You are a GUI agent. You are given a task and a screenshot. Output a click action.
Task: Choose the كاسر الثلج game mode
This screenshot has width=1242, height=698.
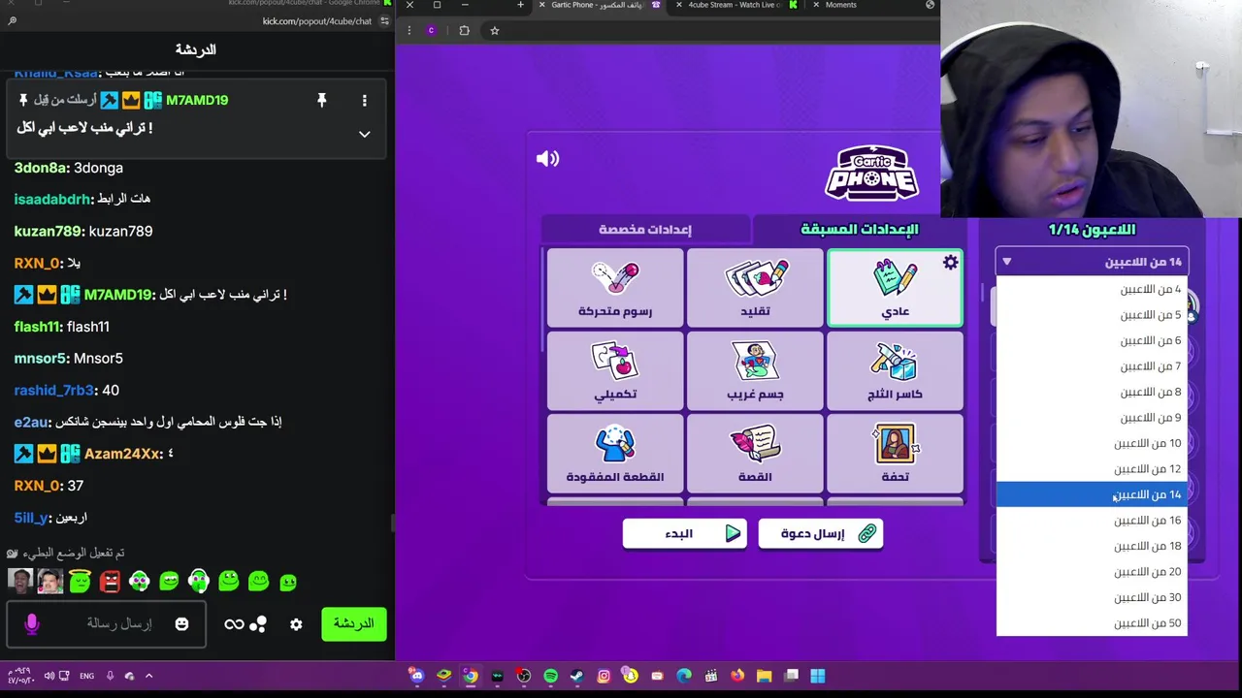895,371
